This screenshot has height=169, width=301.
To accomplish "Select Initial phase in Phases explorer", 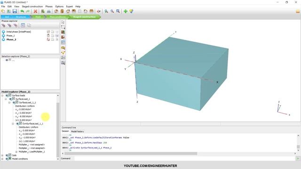I will pos(19,31).
